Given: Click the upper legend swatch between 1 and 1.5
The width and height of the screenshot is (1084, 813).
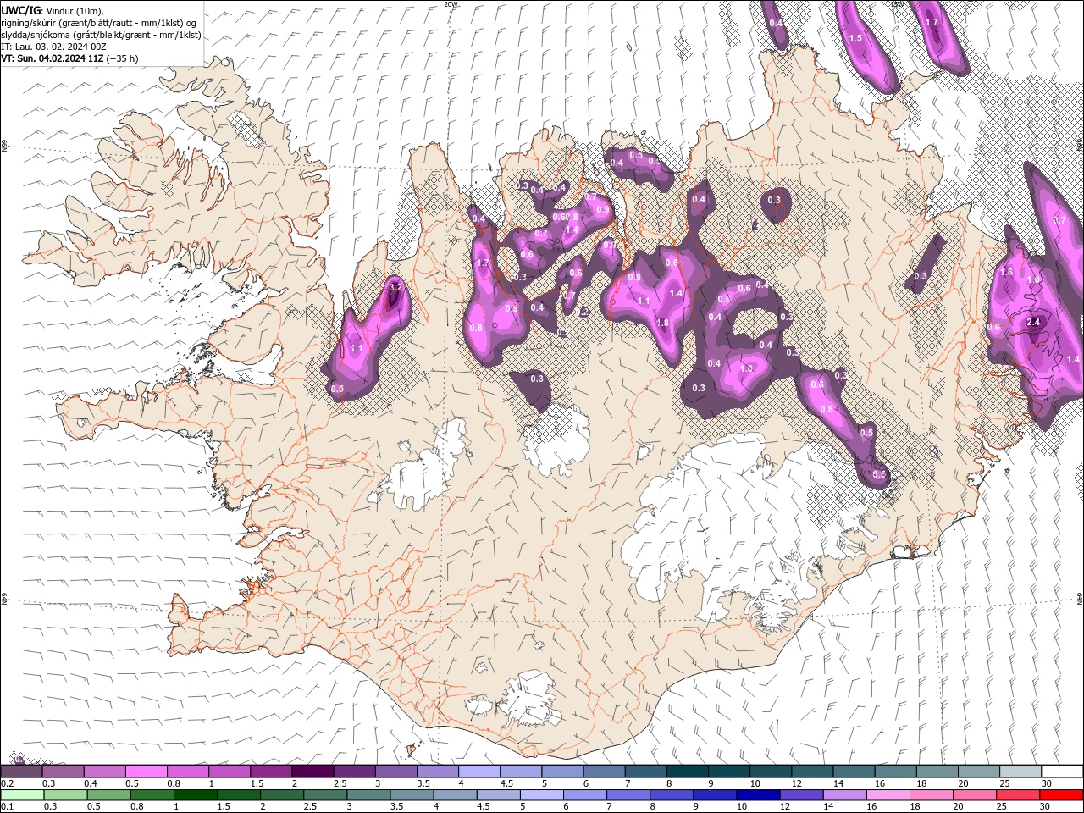Looking at the screenshot, I should point(230,772).
